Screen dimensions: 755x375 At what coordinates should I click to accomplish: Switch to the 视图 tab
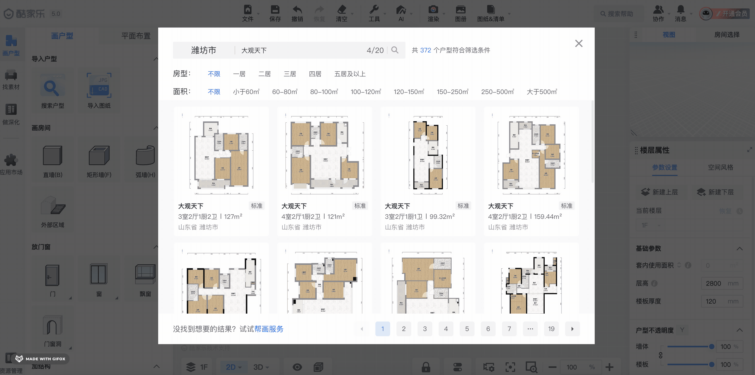tap(669, 34)
